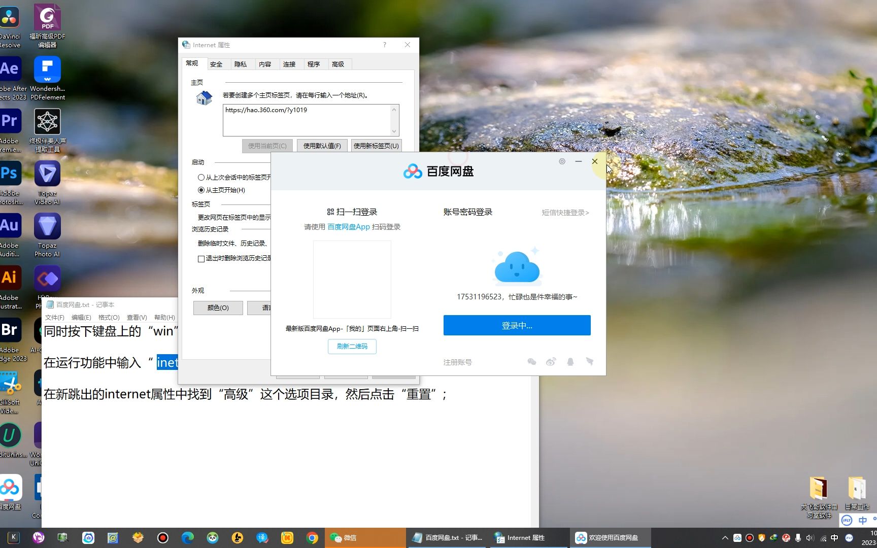Screen dimensions: 877x548
Task: Open the vocal accompaniment extraction tool icon
Action: (x=47, y=130)
